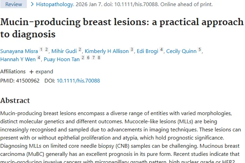Click affiliation superscript 3 after Kimberly H Allison
The height and width of the screenshot is (163, 245).
tap(132, 50)
